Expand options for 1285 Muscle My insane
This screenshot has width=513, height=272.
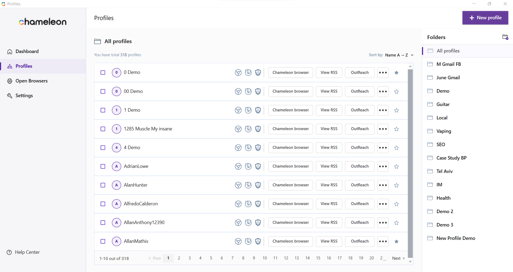[x=383, y=129]
